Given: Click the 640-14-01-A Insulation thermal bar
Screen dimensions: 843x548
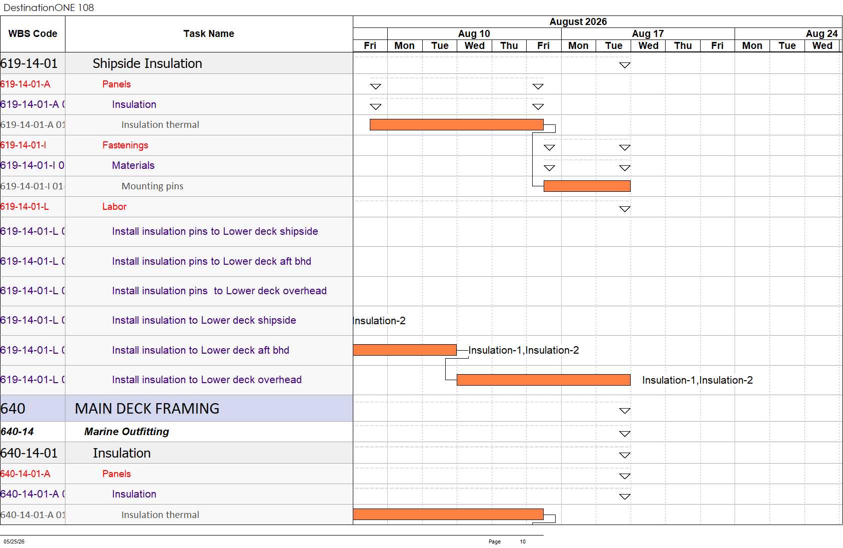Looking at the screenshot, I should [448, 515].
